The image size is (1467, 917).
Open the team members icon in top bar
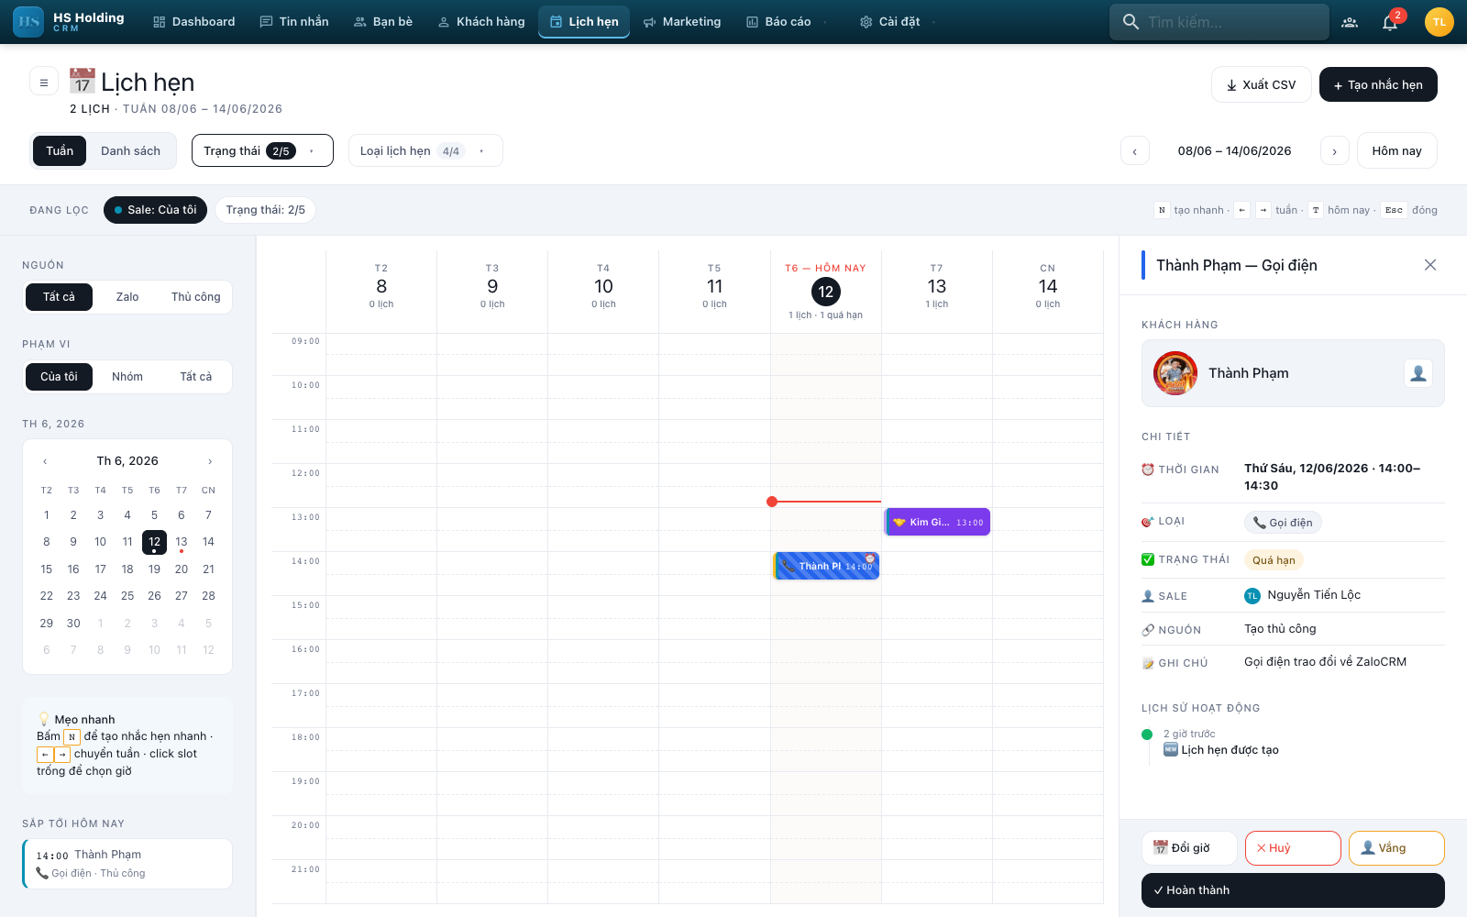[x=1350, y=22]
